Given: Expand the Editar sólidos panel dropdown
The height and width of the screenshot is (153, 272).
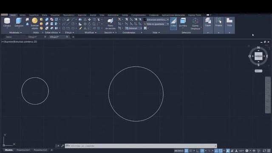Looking at the screenshot, I should pos(53,32).
